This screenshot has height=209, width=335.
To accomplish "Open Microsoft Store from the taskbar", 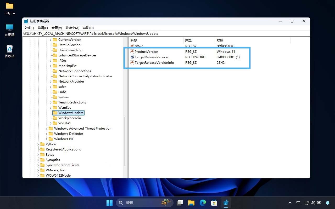I will tap(214, 202).
